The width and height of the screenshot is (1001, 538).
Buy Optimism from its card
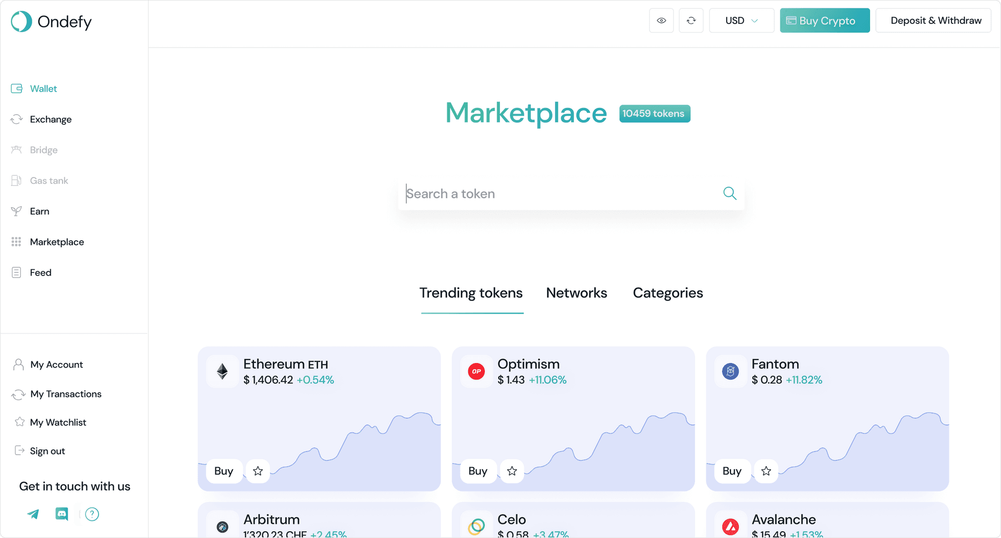tap(478, 471)
